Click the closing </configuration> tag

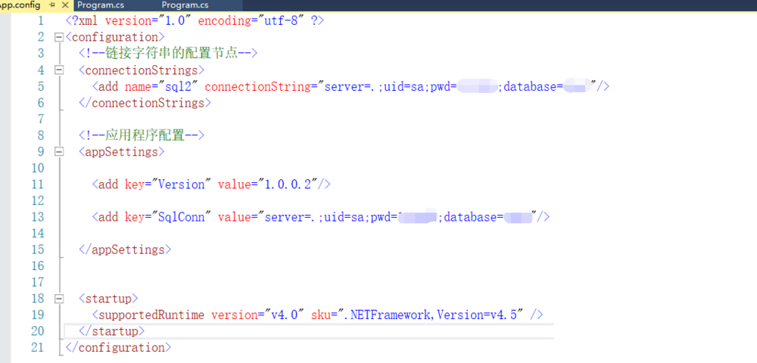coord(119,348)
